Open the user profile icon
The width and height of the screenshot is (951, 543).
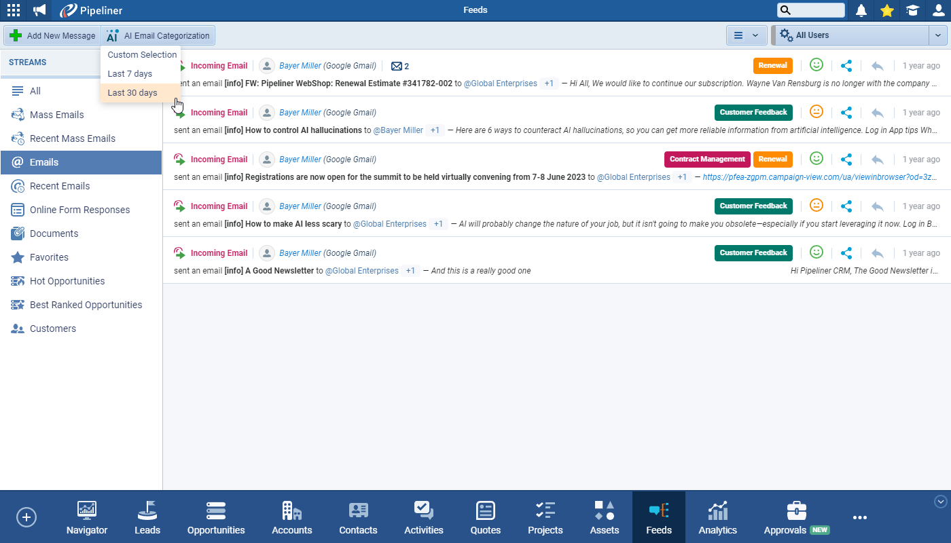click(938, 10)
